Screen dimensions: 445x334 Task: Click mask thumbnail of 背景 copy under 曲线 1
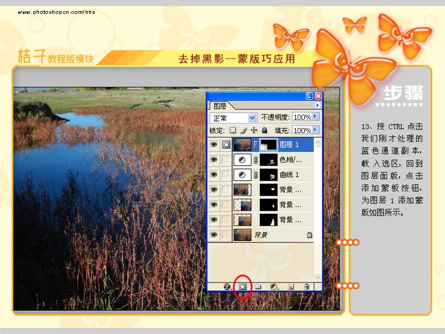click(x=269, y=190)
